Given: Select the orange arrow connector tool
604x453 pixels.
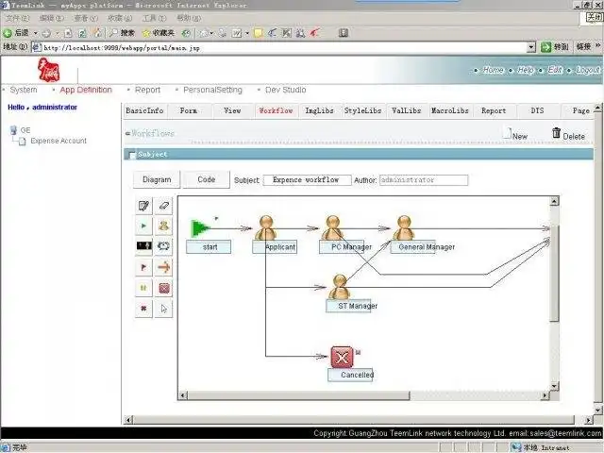Looking at the screenshot, I should [163, 267].
